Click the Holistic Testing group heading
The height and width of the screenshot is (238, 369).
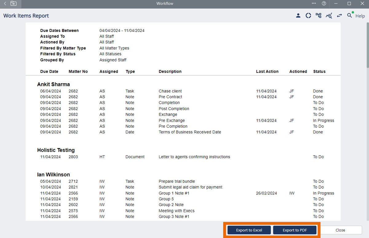coord(56,150)
